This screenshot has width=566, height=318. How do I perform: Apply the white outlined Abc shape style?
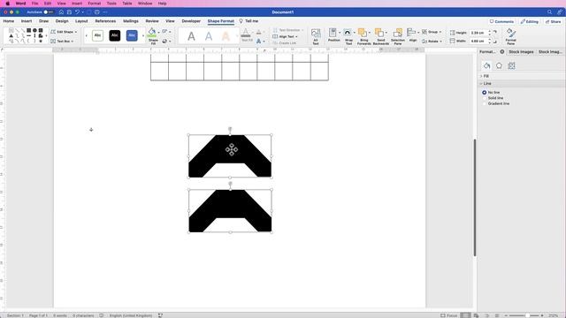click(x=97, y=35)
